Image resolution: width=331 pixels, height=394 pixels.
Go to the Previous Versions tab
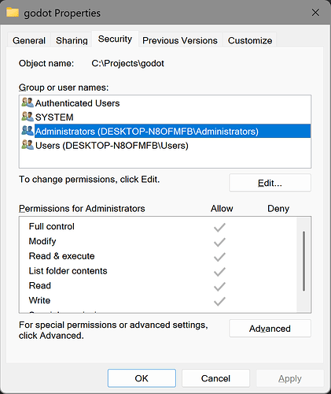pyautogui.click(x=180, y=40)
